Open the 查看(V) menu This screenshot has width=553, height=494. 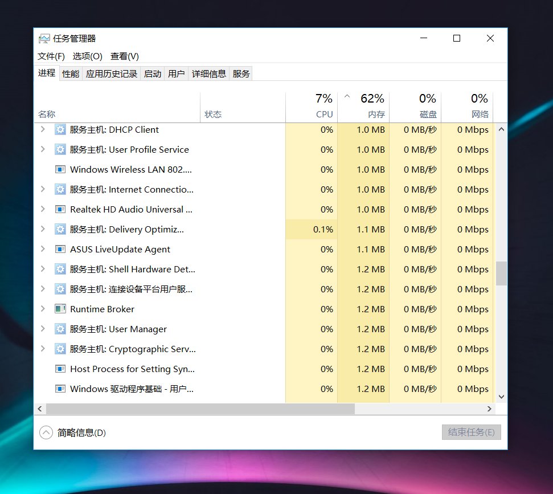[125, 56]
